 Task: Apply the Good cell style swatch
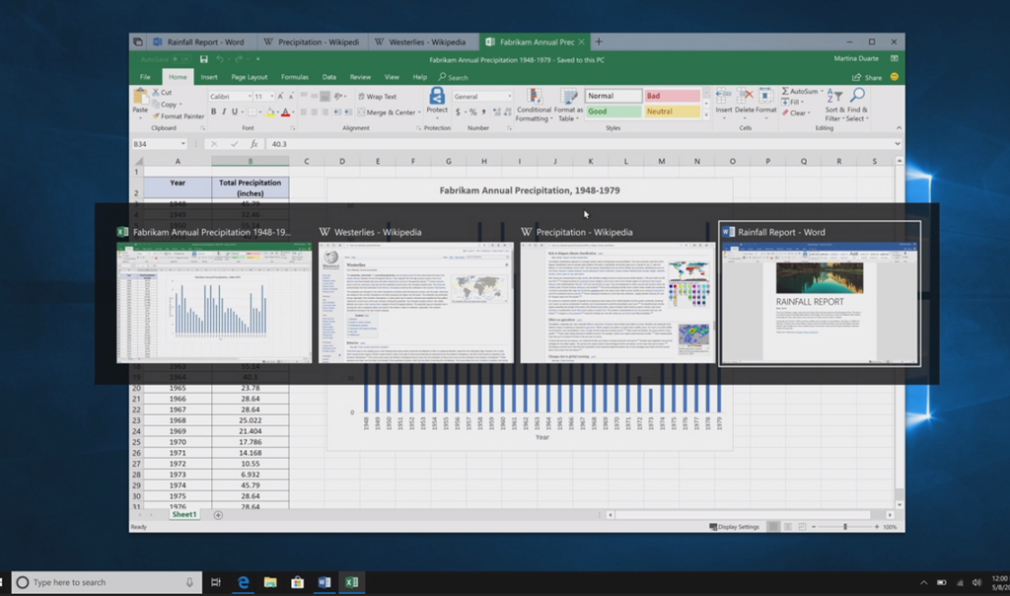point(612,112)
